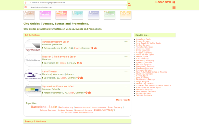Open the Gastronomy category tile
This screenshot has height=124, width=199.
(61, 15)
